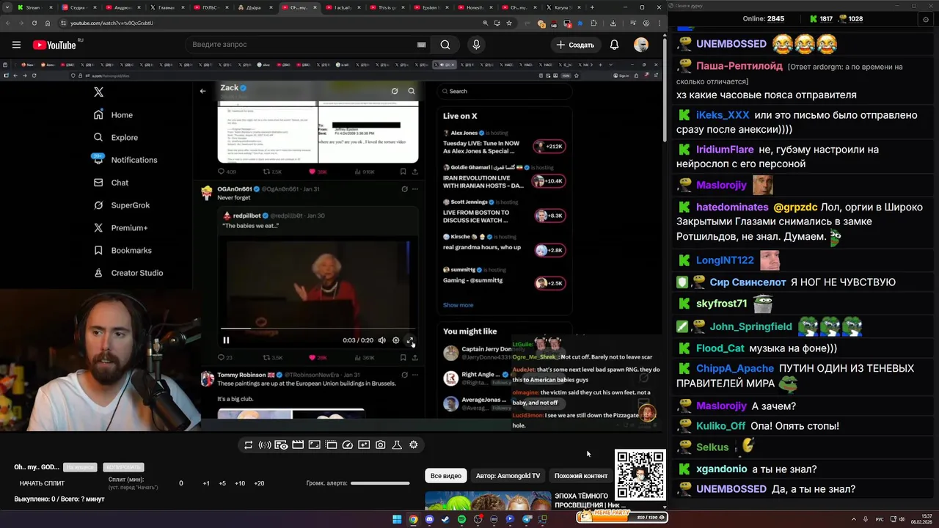Add twenty minutes with +20 button
This screenshot has height=528, width=939.
click(x=259, y=483)
